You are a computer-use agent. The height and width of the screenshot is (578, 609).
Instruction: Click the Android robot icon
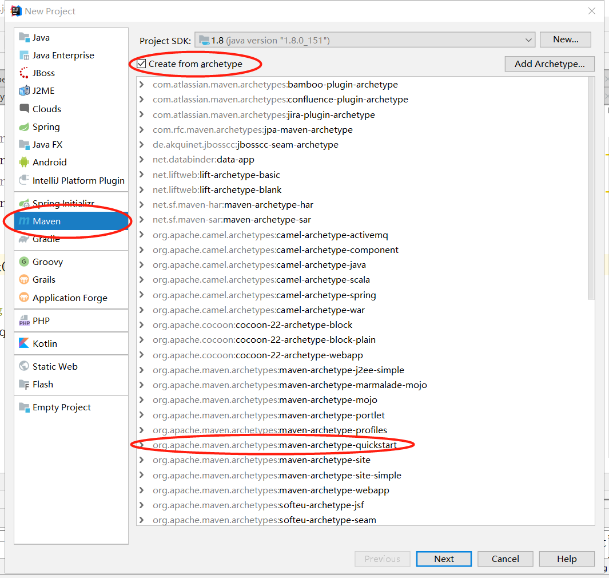click(x=24, y=162)
